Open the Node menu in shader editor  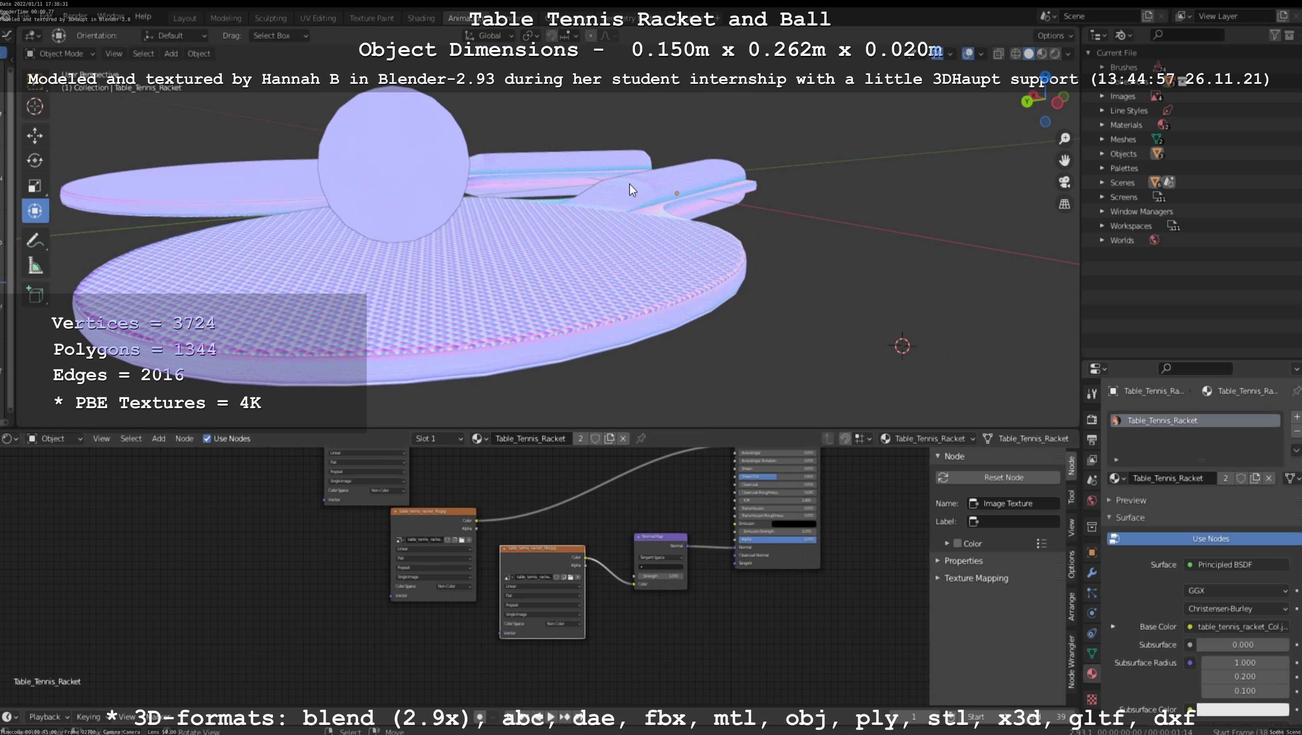point(184,438)
